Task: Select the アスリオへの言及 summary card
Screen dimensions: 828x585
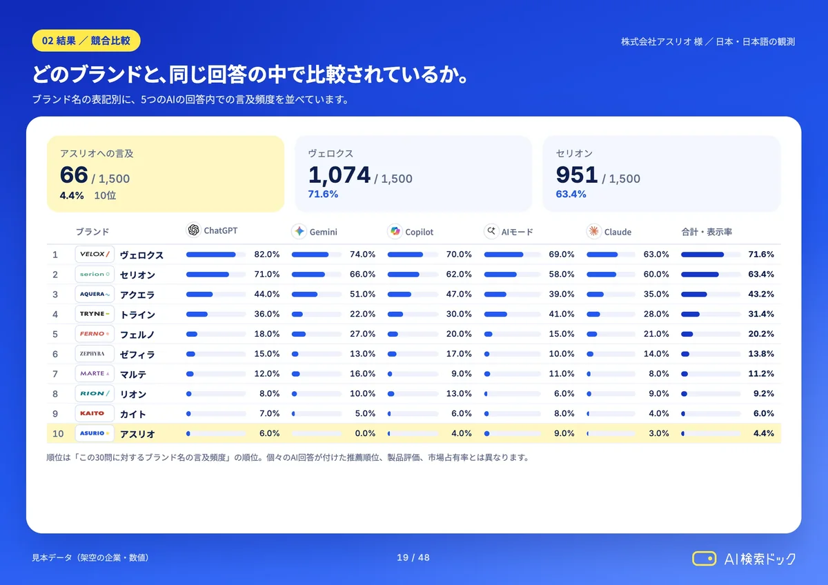Action: click(x=166, y=174)
